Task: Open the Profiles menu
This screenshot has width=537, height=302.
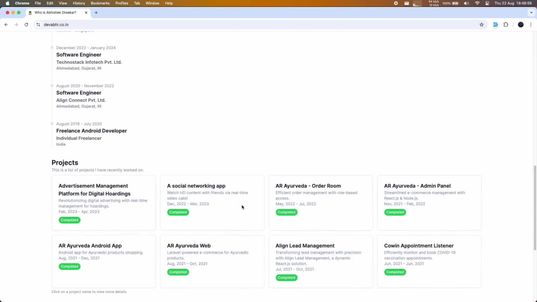Action: (x=121, y=3)
